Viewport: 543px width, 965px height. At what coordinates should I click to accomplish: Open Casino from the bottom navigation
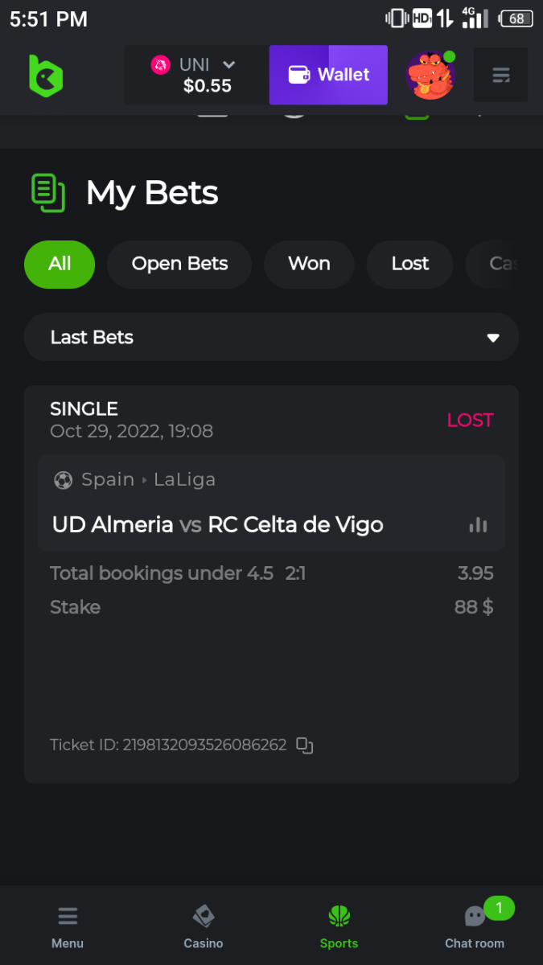pyautogui.click(x=204, y=926)
